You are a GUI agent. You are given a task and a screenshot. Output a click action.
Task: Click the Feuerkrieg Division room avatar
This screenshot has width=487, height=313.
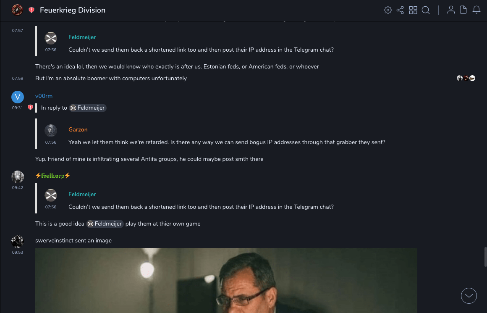point(17,10)
